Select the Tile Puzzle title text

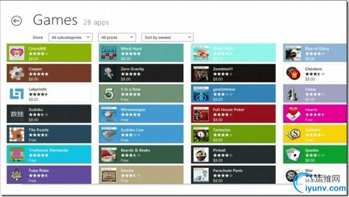tap(38, 130)
